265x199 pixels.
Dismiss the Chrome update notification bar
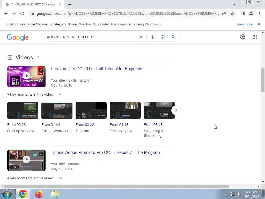[x=259, y=24]
